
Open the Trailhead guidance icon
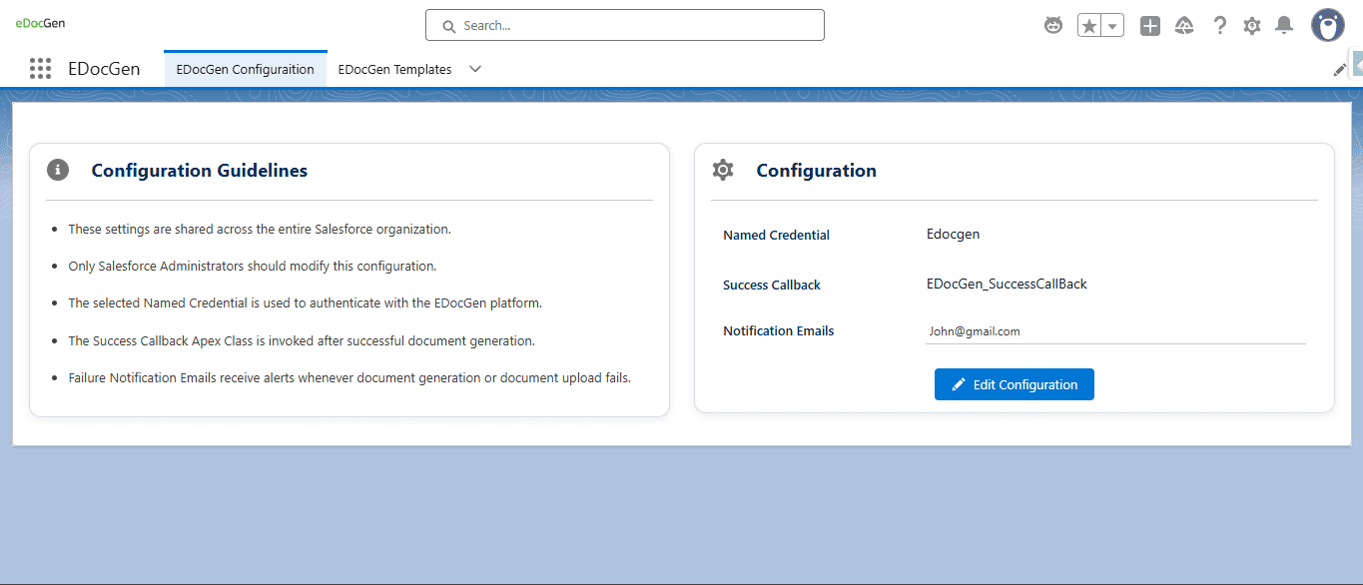[1184, 26]
